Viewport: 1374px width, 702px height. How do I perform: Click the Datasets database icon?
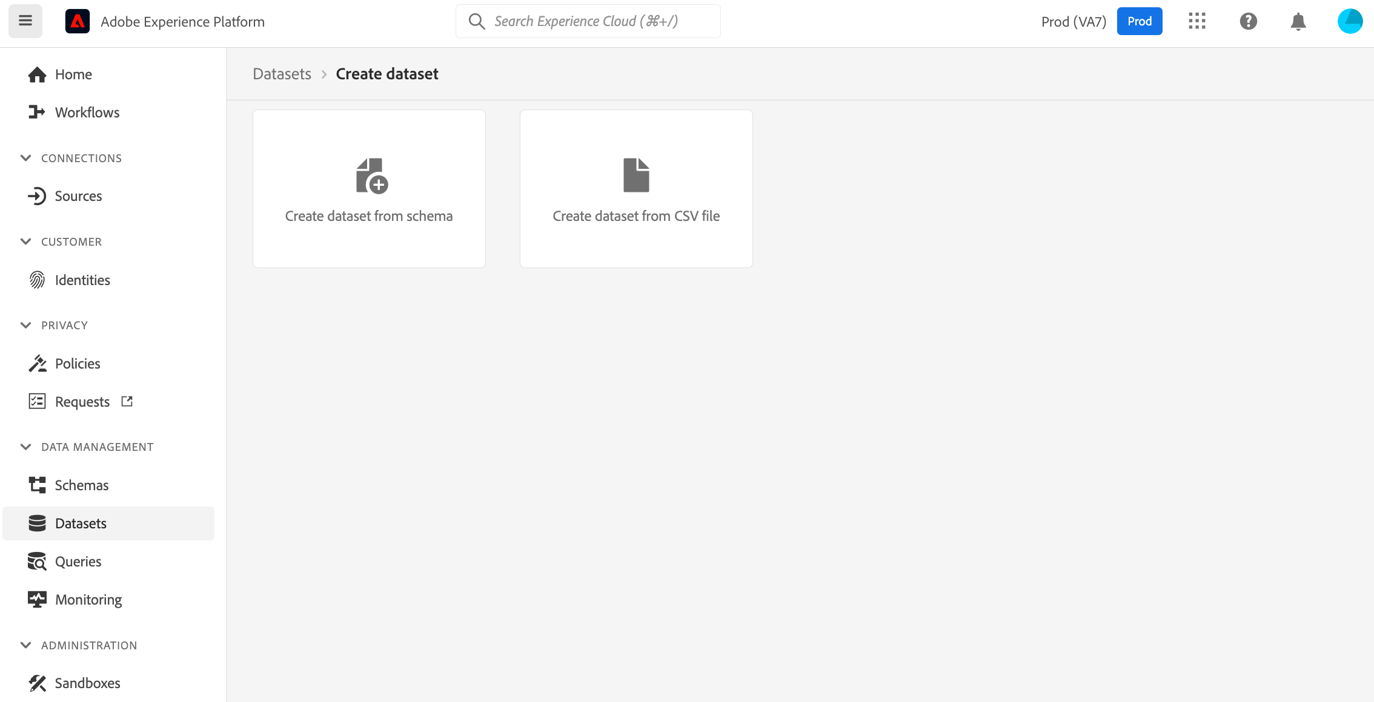tap(37, 523)
